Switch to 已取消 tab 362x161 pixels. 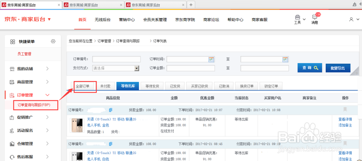pos(224,86)
